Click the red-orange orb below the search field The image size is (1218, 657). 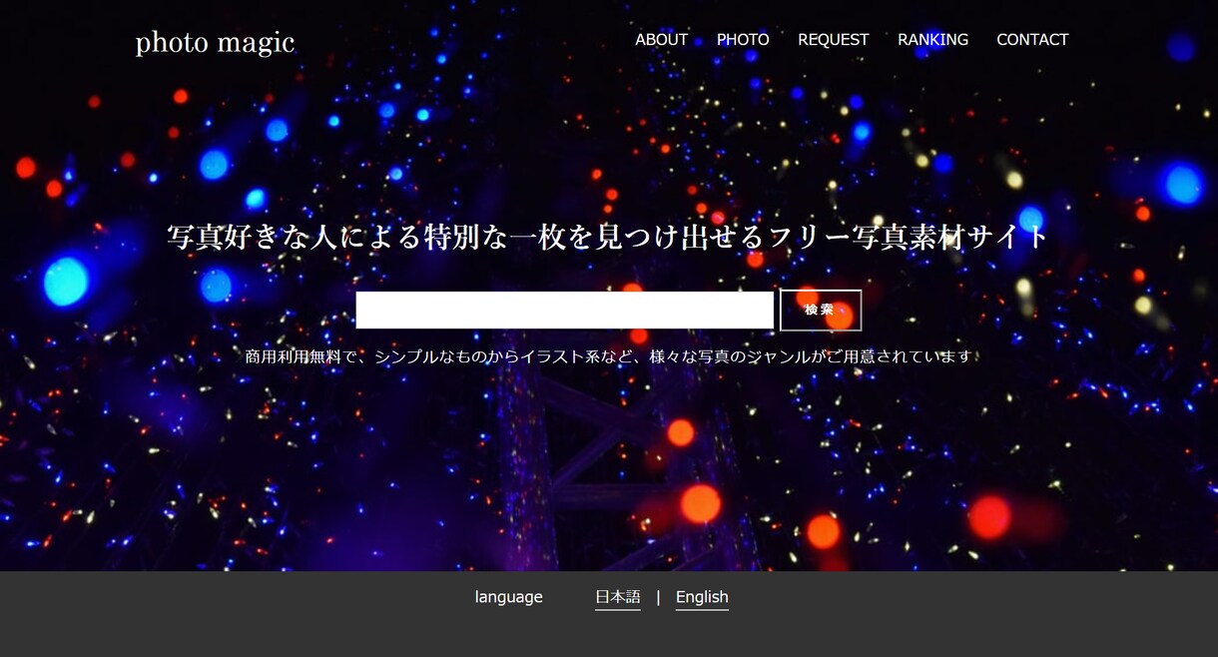(681, 432)
